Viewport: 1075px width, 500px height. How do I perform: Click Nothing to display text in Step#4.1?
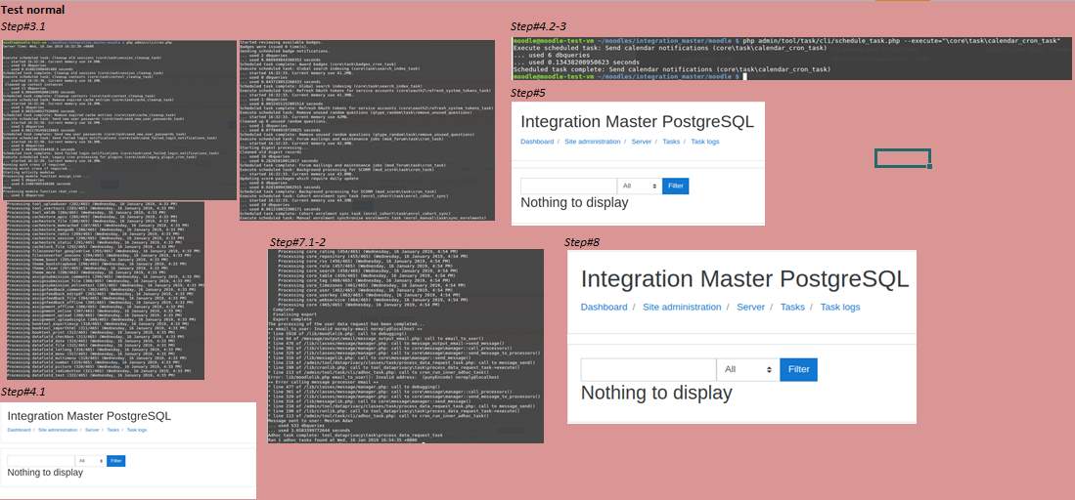pos(45,473)
